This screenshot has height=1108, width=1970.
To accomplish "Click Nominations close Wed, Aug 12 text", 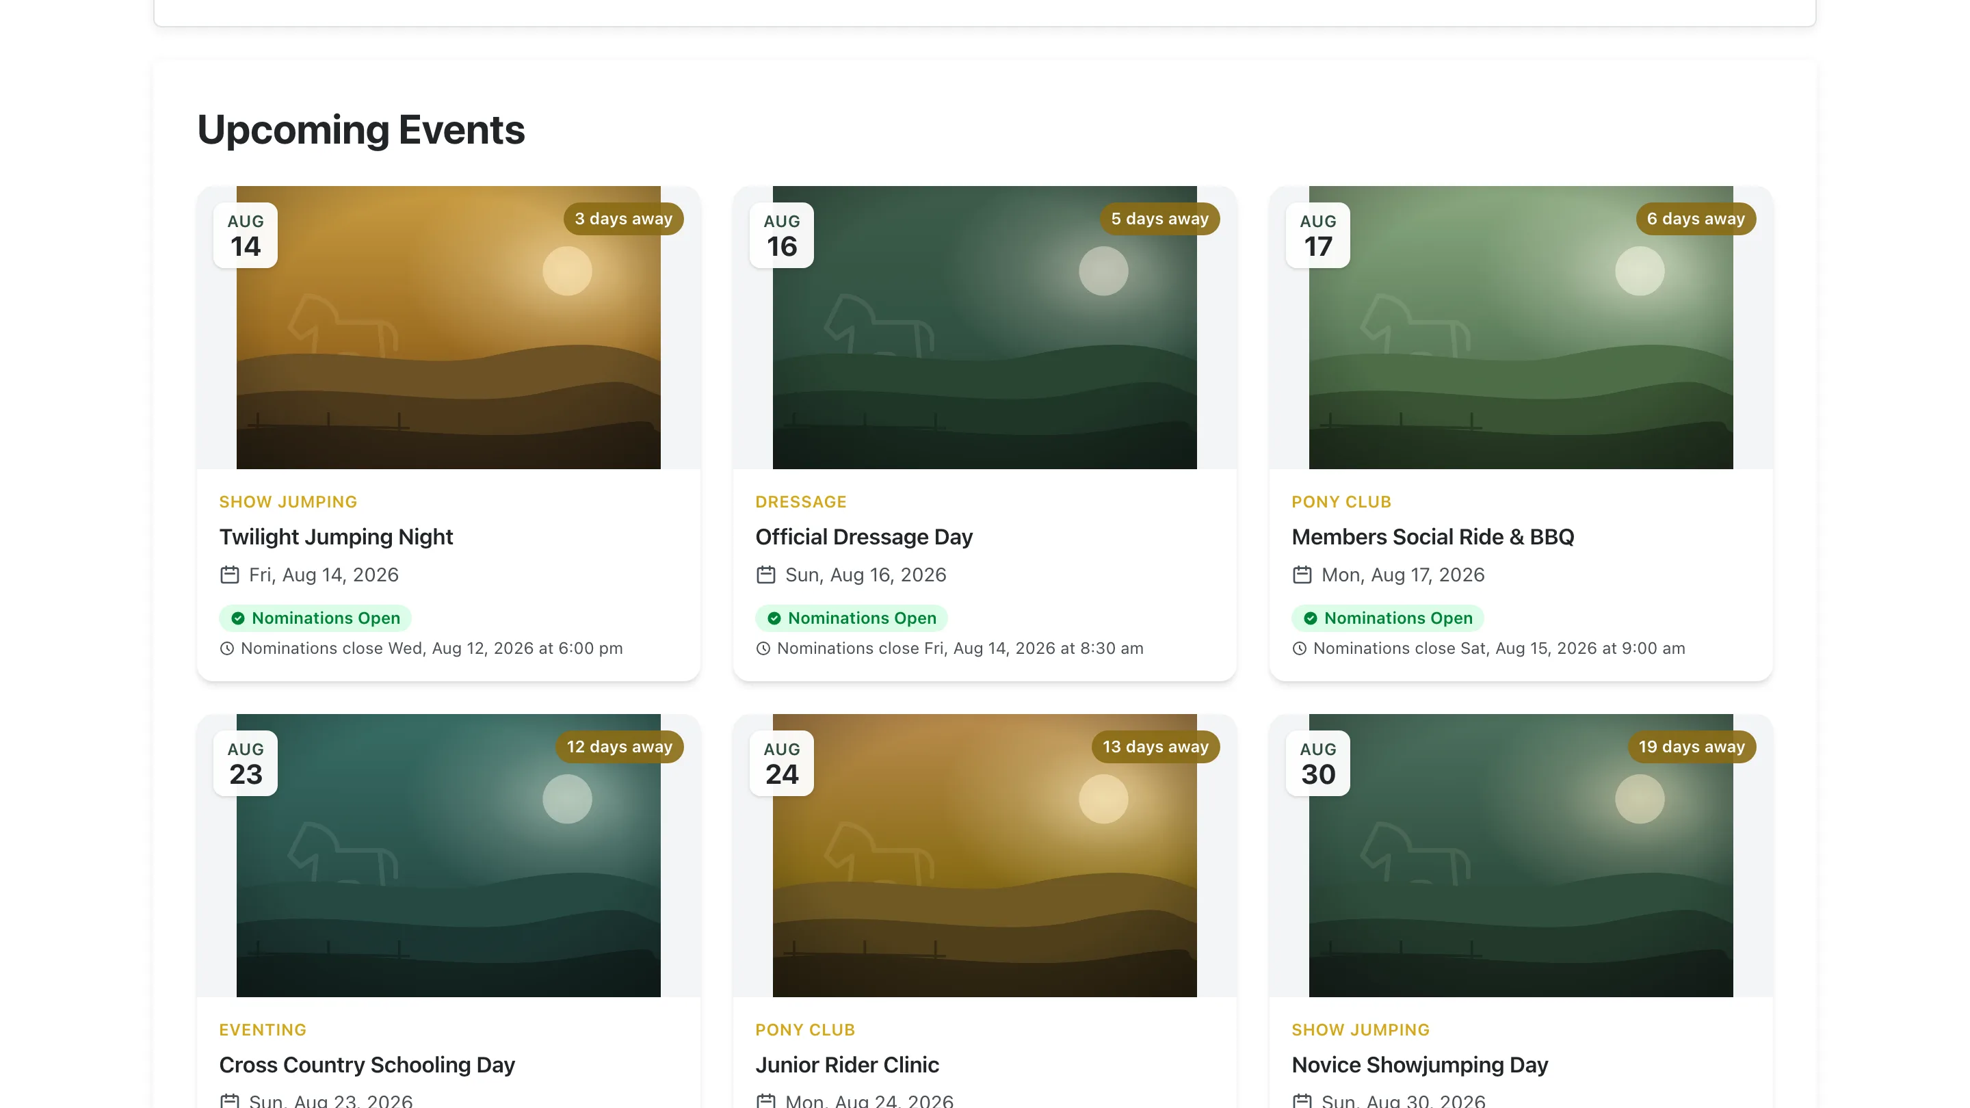I will click(x=432, y=648).
